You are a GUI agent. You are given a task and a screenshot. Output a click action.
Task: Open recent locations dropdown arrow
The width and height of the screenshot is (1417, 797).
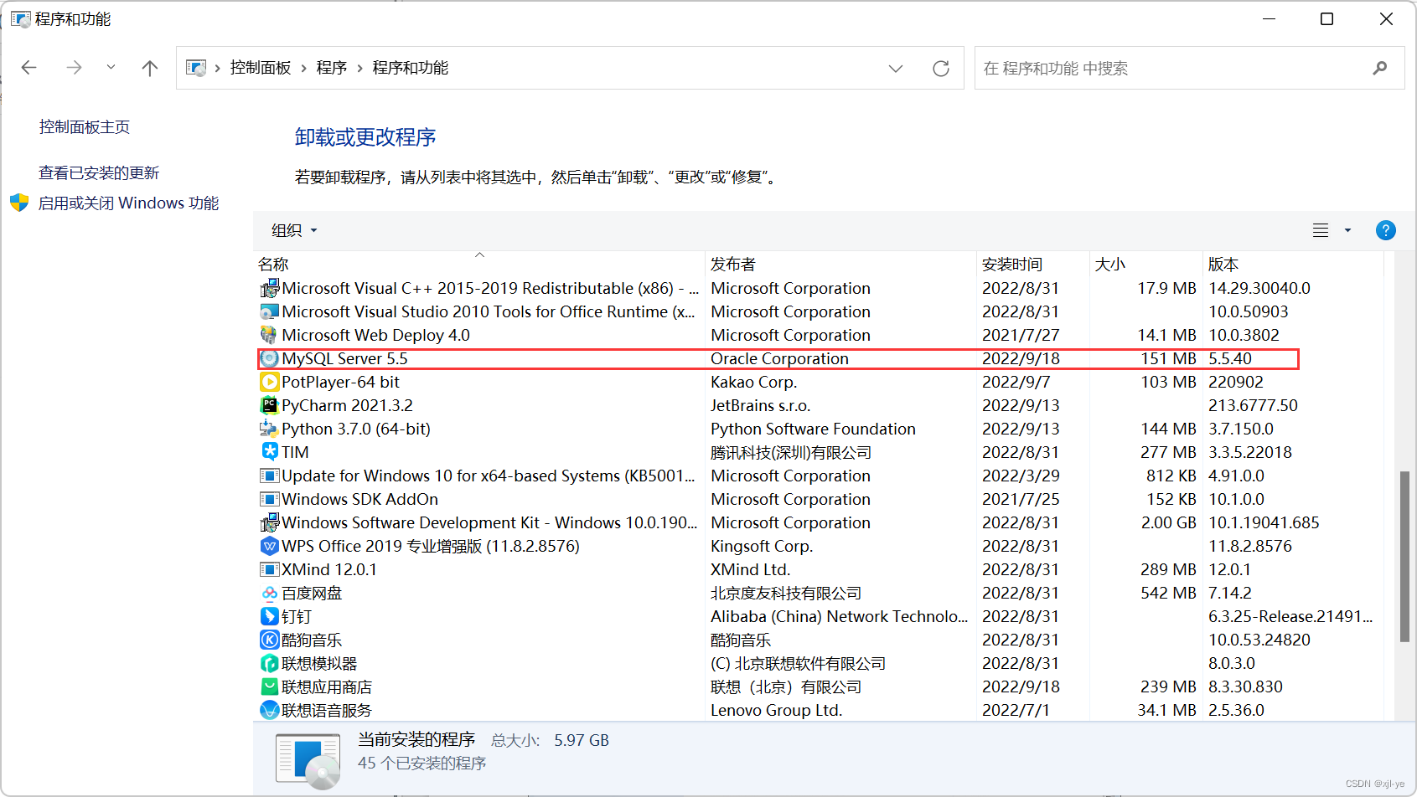111,67
